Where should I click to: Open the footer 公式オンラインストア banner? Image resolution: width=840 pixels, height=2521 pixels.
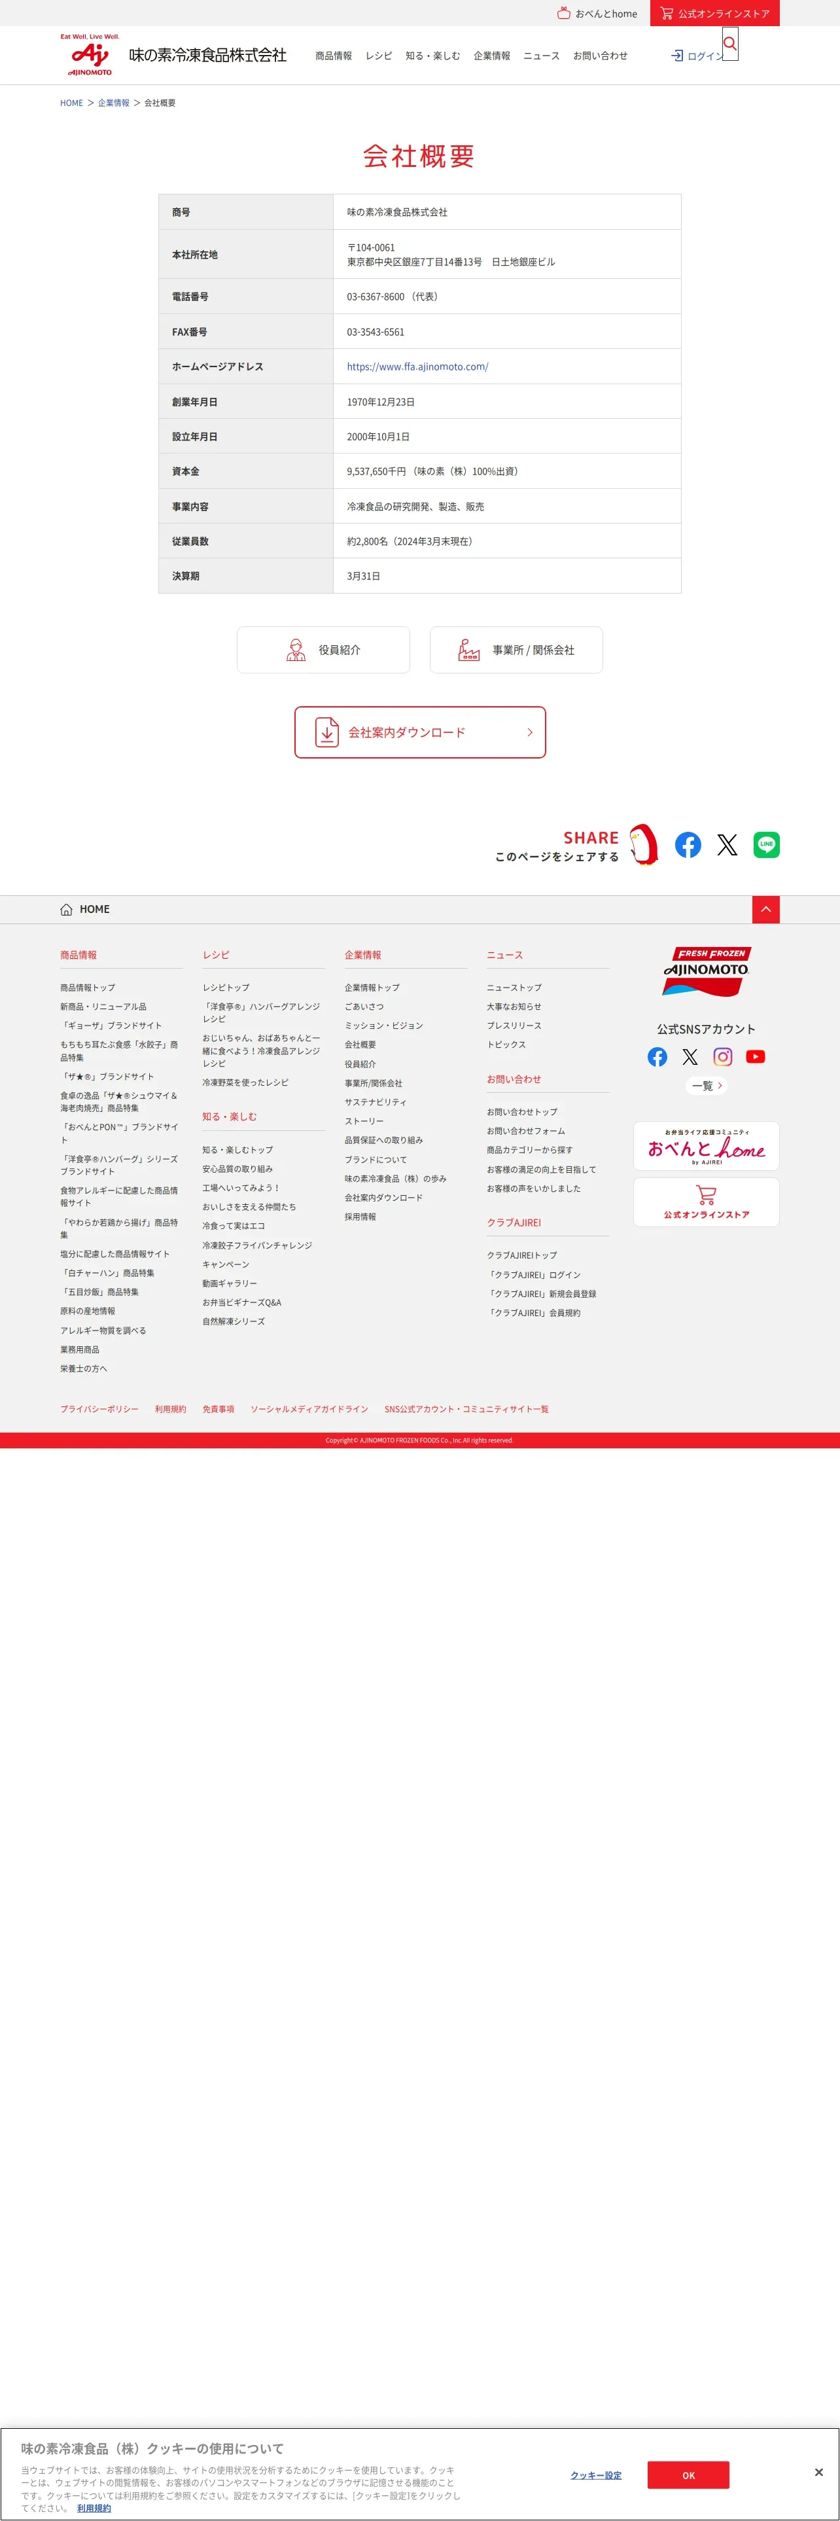coord(706,1202)
